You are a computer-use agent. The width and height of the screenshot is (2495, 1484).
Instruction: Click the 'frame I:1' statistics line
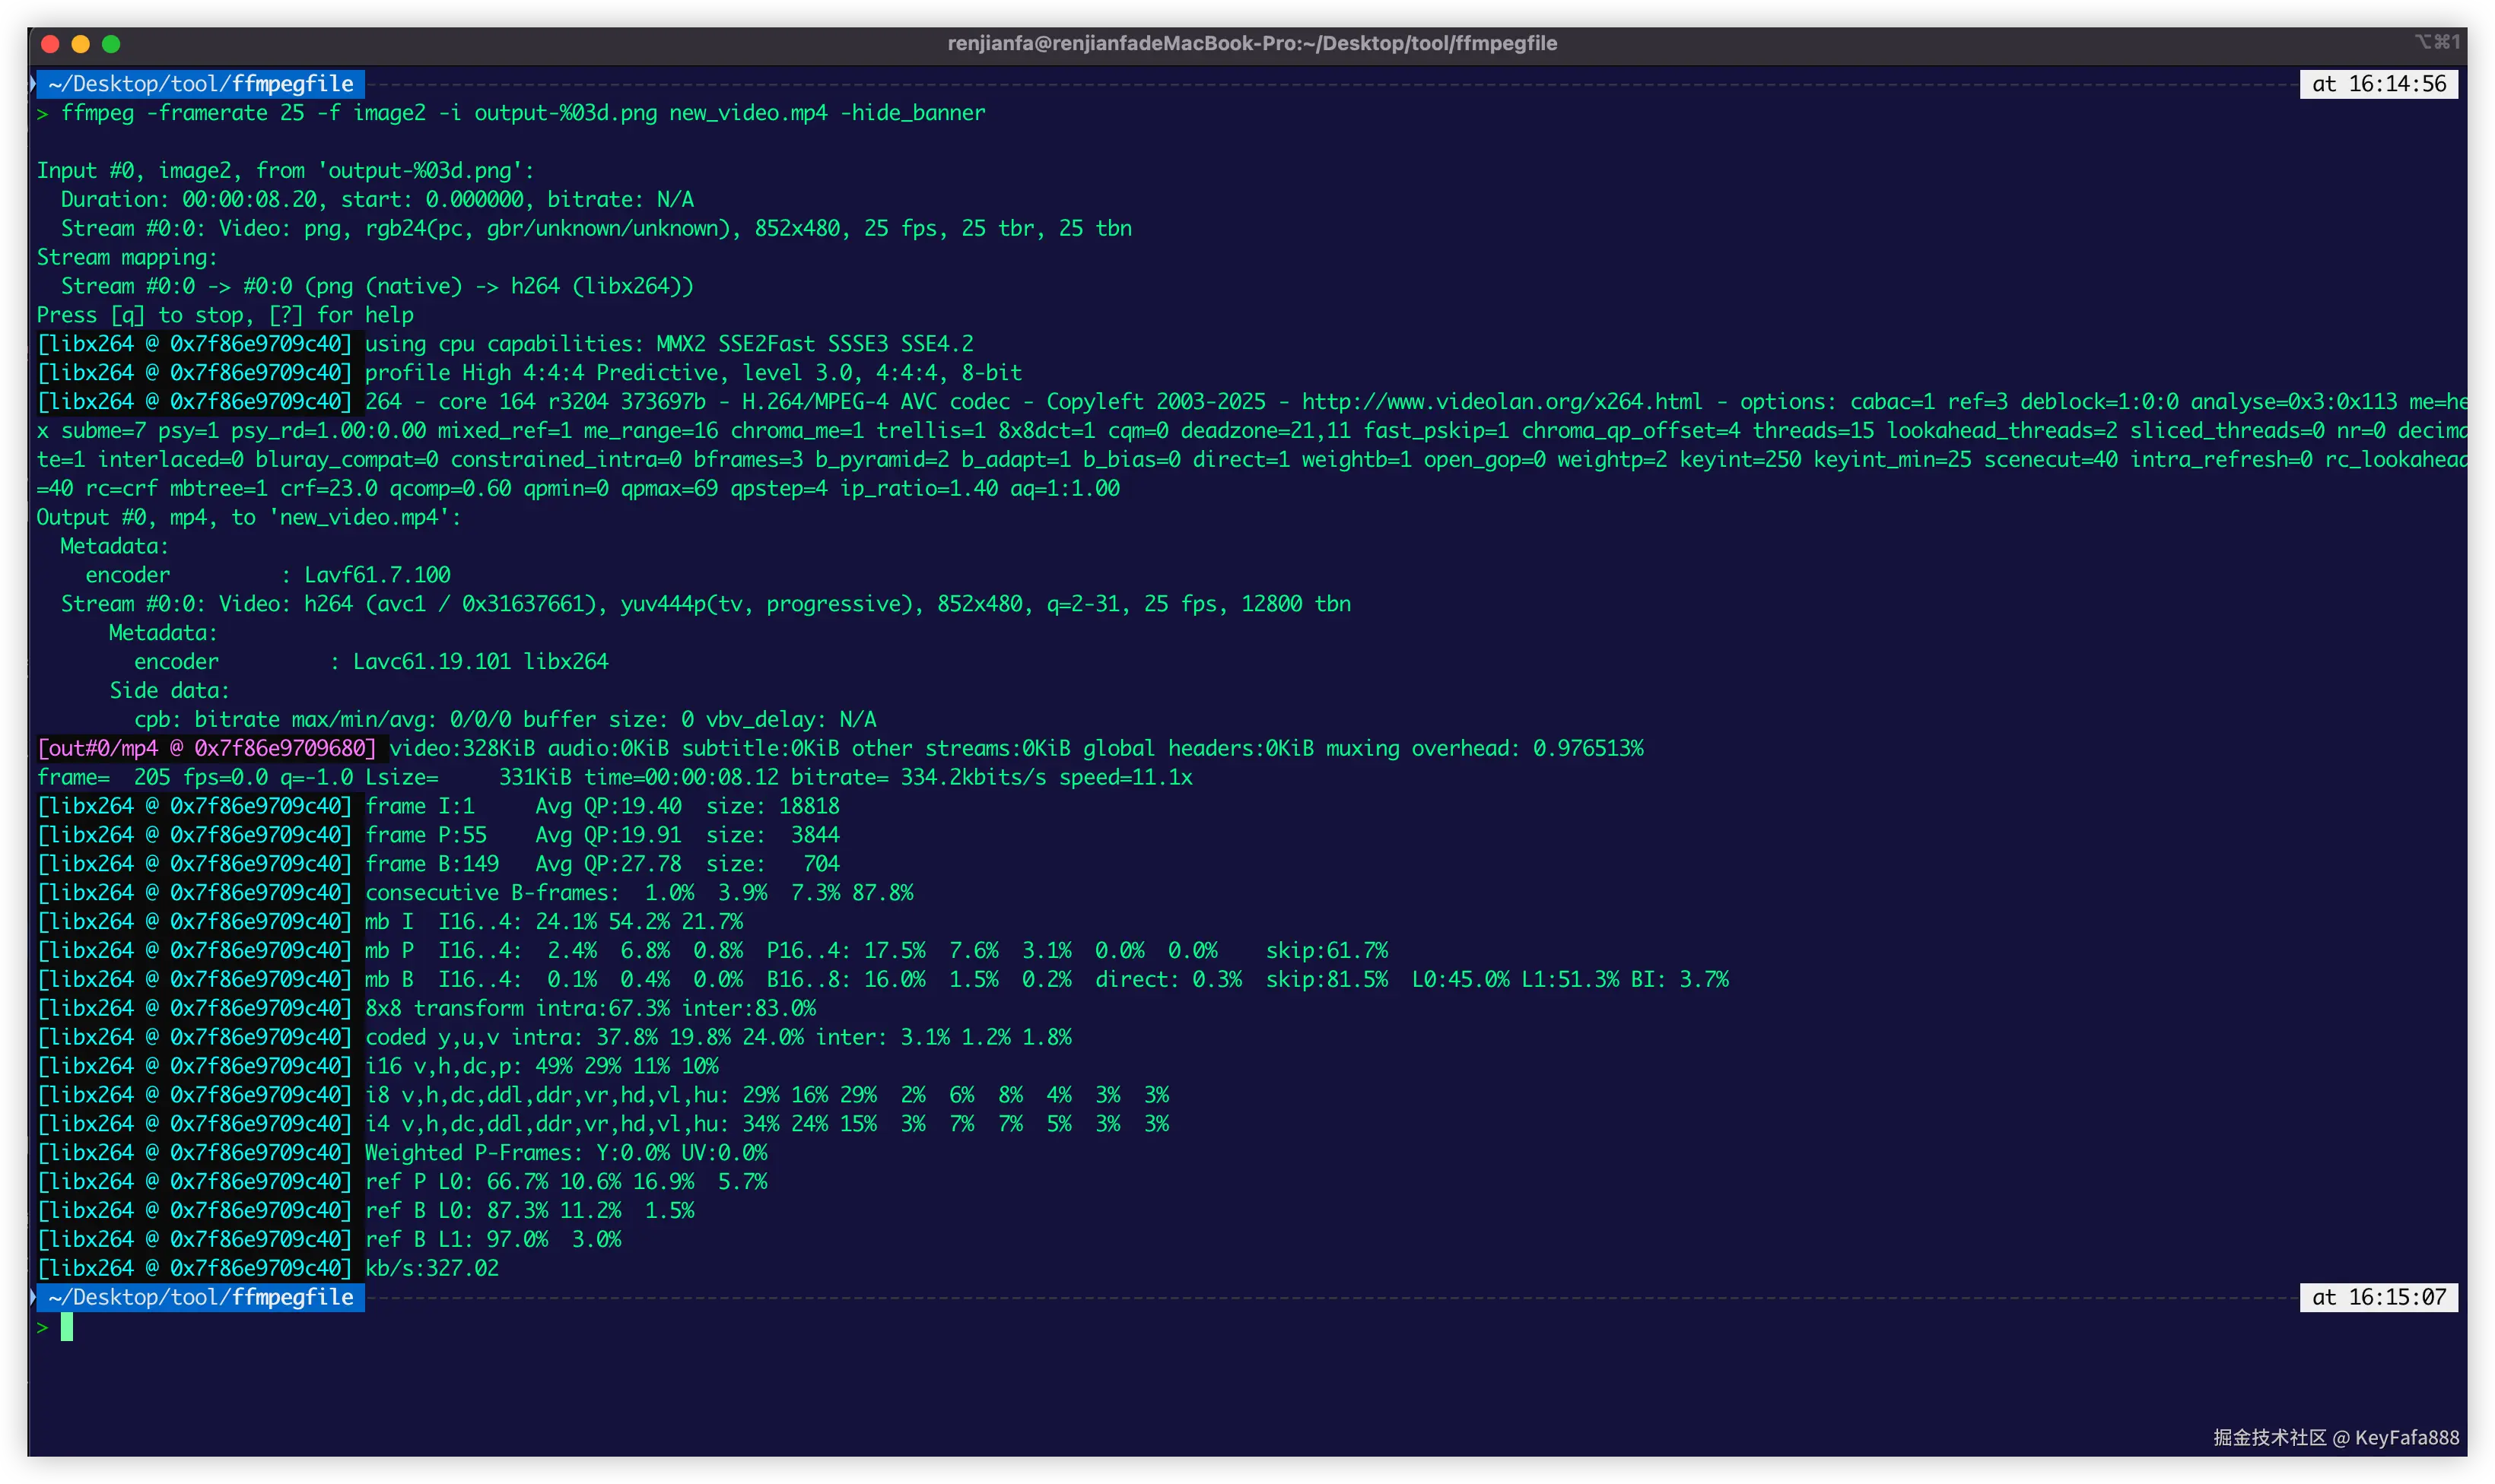coord(419,806)
